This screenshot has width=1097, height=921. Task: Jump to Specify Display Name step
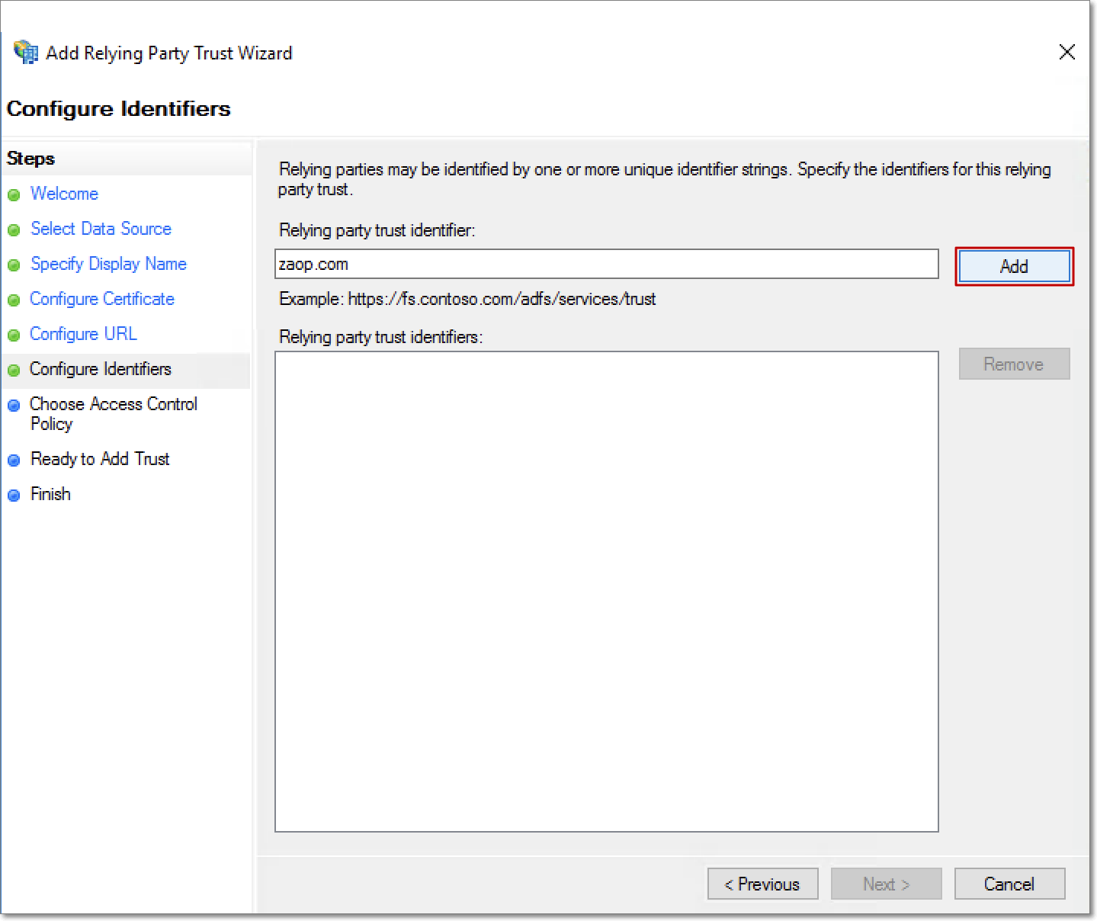click(x=108, y=264)
